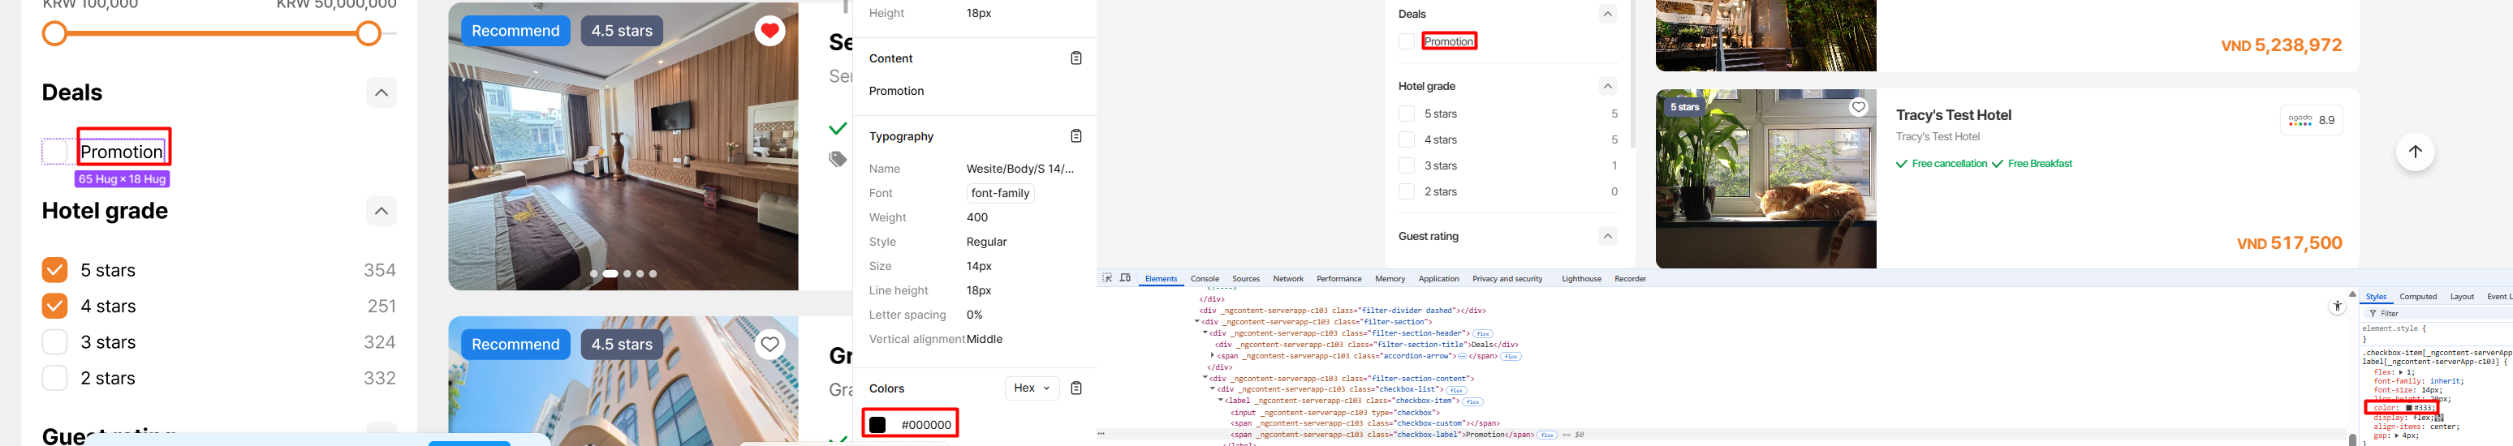Open the Computed styles tab
This screenshot has height=446, width=2513.
point(2417,297)
